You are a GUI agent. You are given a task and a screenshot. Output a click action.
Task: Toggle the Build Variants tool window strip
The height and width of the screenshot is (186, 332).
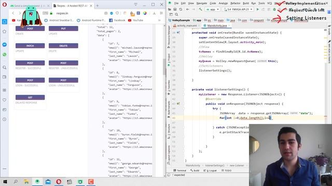pos(169,109)
